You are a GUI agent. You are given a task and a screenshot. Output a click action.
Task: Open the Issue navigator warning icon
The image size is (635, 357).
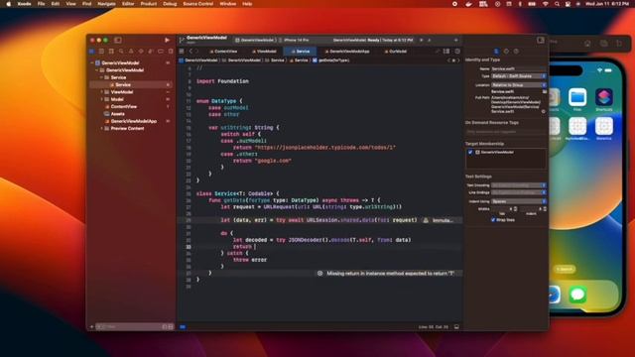pyautogui.click(x=131, y=52)
